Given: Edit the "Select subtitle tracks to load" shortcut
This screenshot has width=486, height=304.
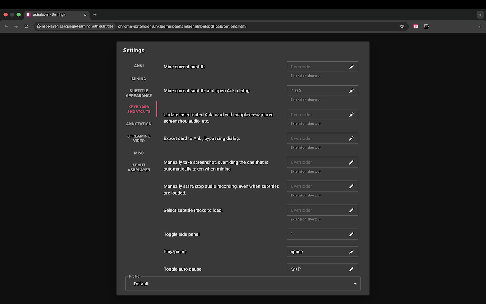Looking at the screenshot, I should [352, 210].
